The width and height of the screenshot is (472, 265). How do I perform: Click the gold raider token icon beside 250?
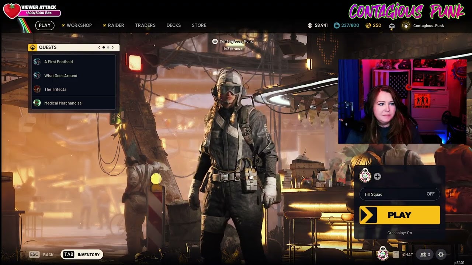click(368, 25)
